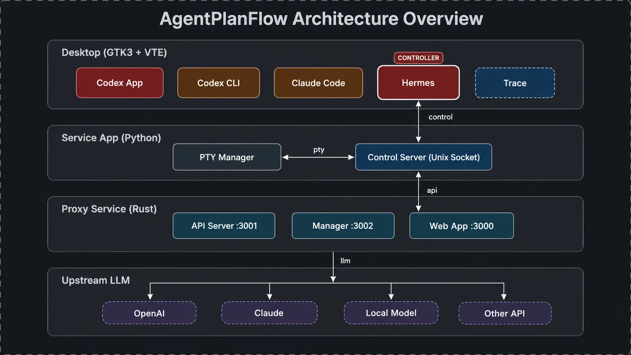Select the Codex CLI box
631x355 pixels.
point(219,83)
